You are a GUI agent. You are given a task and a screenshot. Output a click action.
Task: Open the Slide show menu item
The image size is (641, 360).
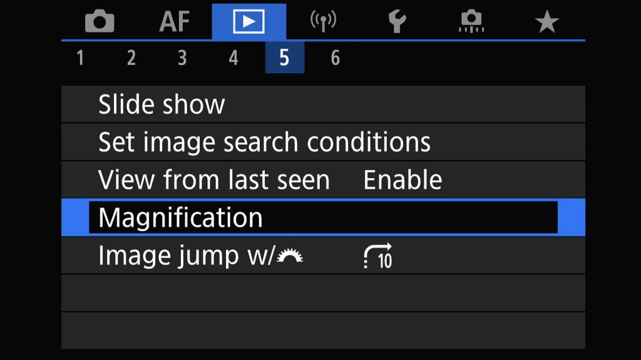tap(323, 104)
